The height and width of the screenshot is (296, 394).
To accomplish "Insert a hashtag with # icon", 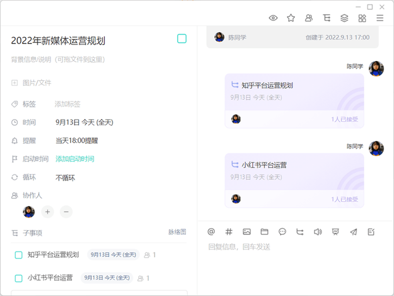I will point(228,232).
